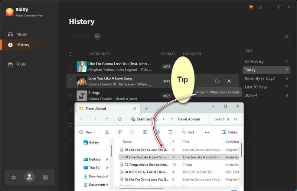297x191 pixels.
Task: Open the hamburger menu in Sidify title bar
Action: [x=261, y=7]
